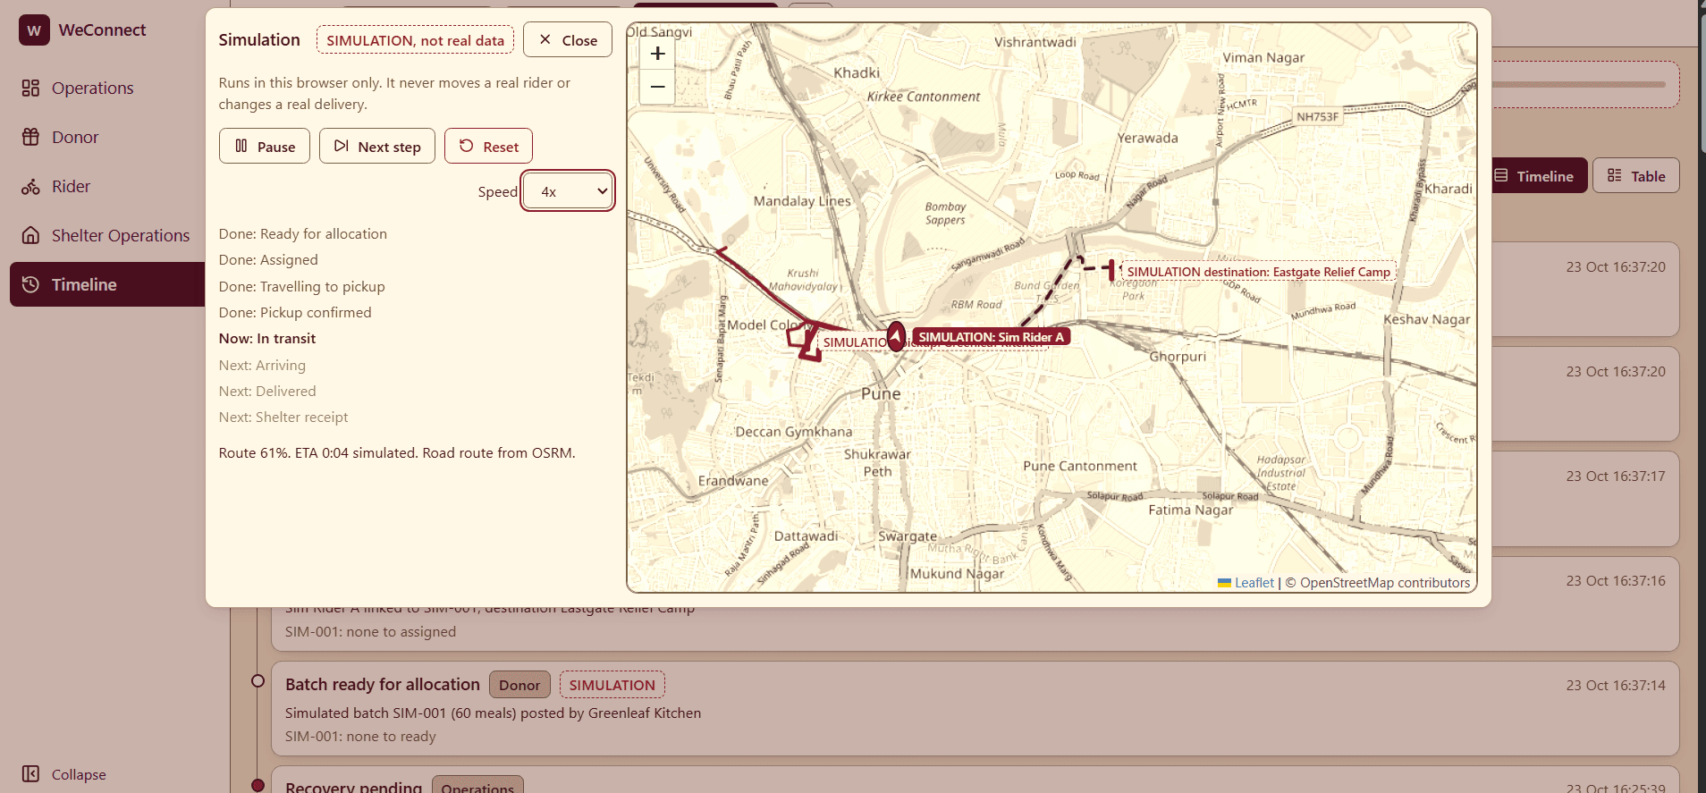The image size is (1706, 793).
Task: Click the Recovery pending timeline marker
Action: pyautogui.click(x=258, y=785)
